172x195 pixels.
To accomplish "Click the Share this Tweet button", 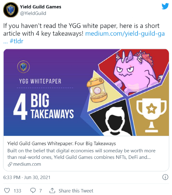I will 76,191.
